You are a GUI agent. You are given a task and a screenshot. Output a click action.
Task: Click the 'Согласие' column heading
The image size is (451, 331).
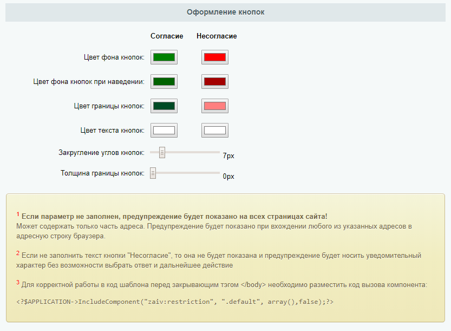[x=166, y=36]
